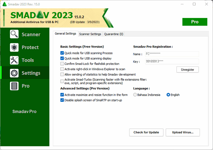Click the Smadav logo in title bar
This screenshot has height=150, width=213.
[5, 4]
